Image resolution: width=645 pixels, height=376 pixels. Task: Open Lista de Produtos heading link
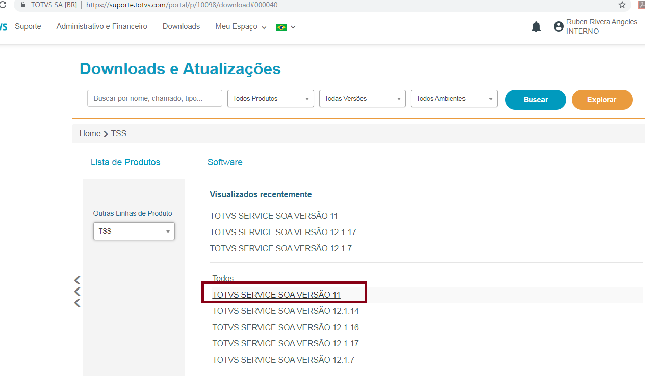125,162
